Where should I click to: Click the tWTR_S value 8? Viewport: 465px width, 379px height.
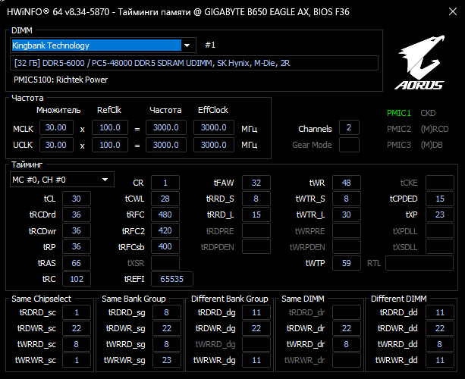click(347, 199)
